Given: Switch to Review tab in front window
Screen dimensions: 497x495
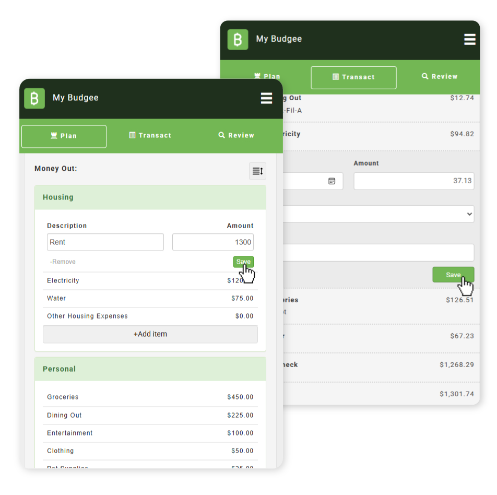Looking at the screenshot, I should [x=236, y=136].
